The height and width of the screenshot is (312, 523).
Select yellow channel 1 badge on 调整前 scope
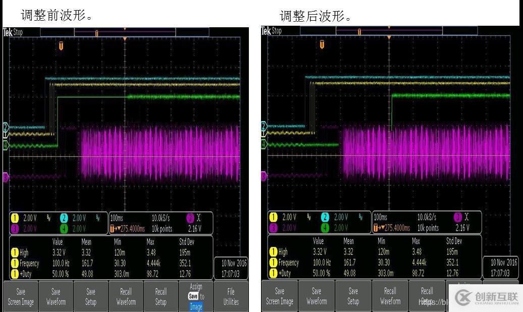[15, 218]
